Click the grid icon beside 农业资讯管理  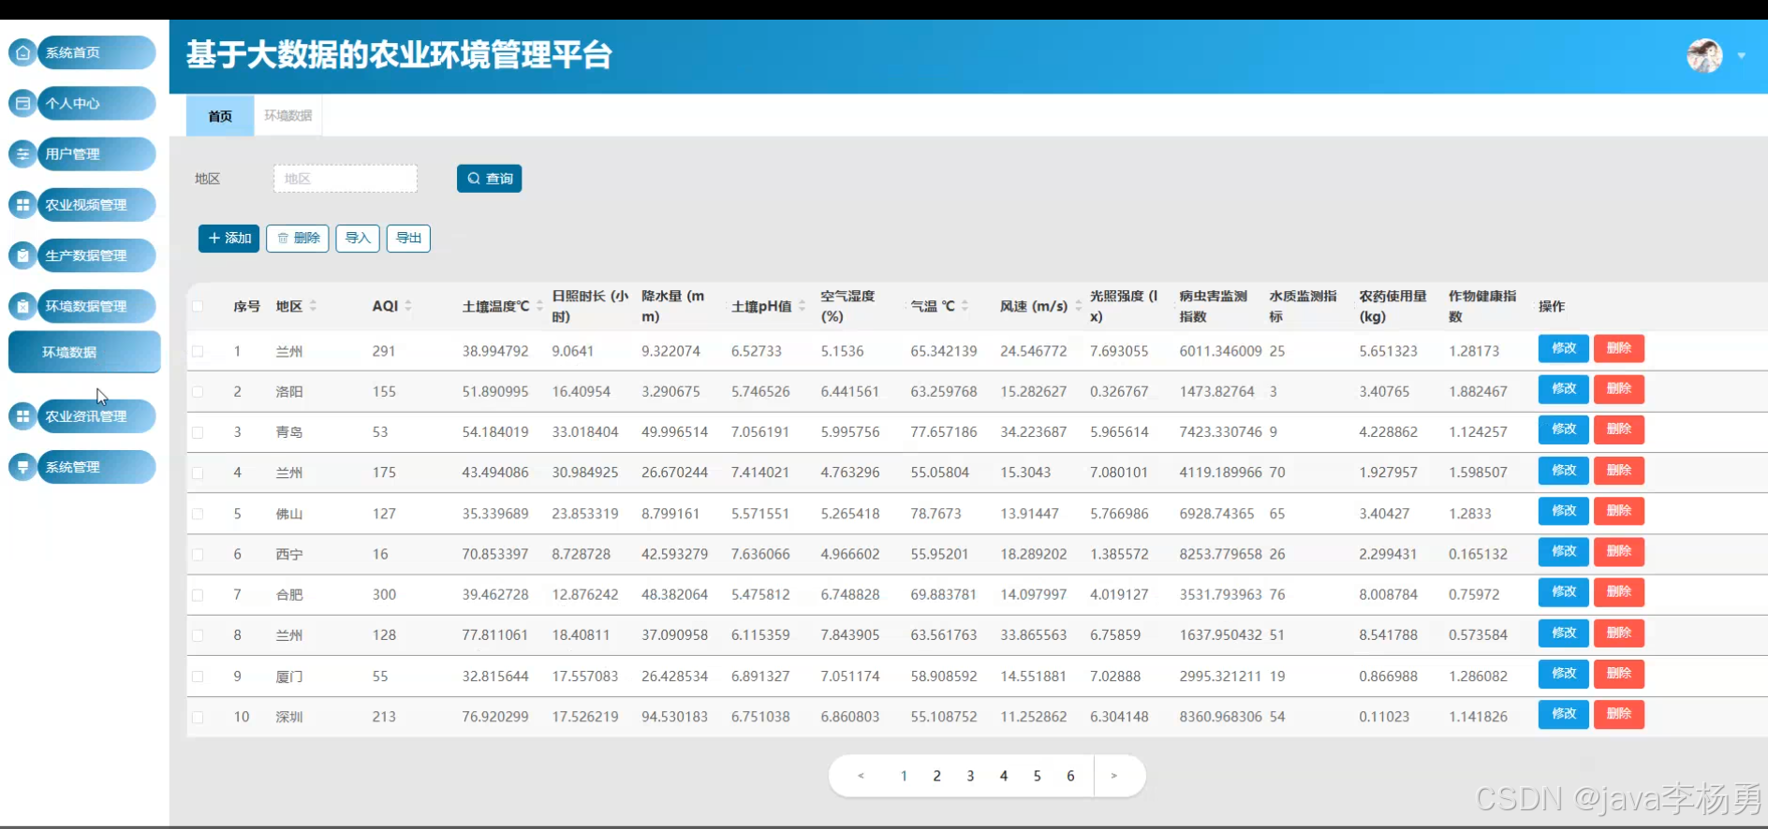pyautogui.click(x=22, y=416)
